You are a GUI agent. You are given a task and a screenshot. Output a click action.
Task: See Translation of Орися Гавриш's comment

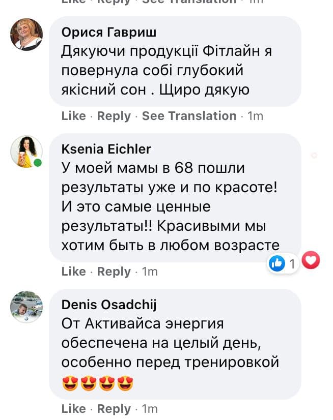click(x=189, y=116)
